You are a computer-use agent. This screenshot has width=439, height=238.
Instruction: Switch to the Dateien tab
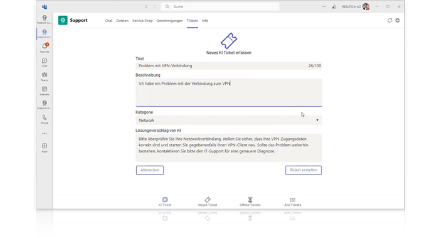click(122, 21)
